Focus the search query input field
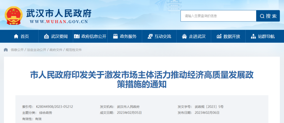Viewport: 284px width, 123px height. click(x=218, y=16)
